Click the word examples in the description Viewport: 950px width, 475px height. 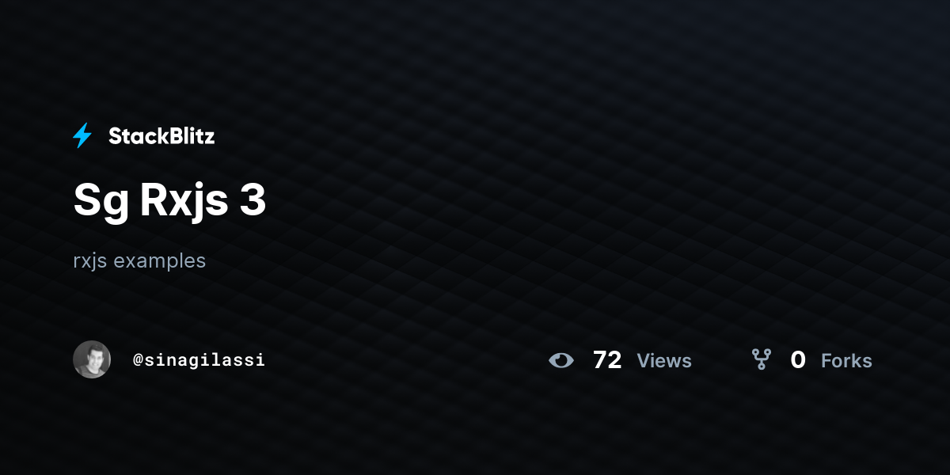tap(160, 260)
